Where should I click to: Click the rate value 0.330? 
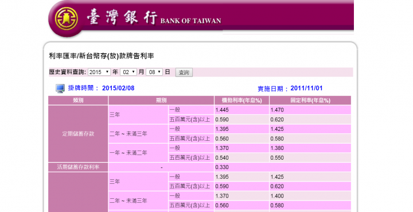222,167
